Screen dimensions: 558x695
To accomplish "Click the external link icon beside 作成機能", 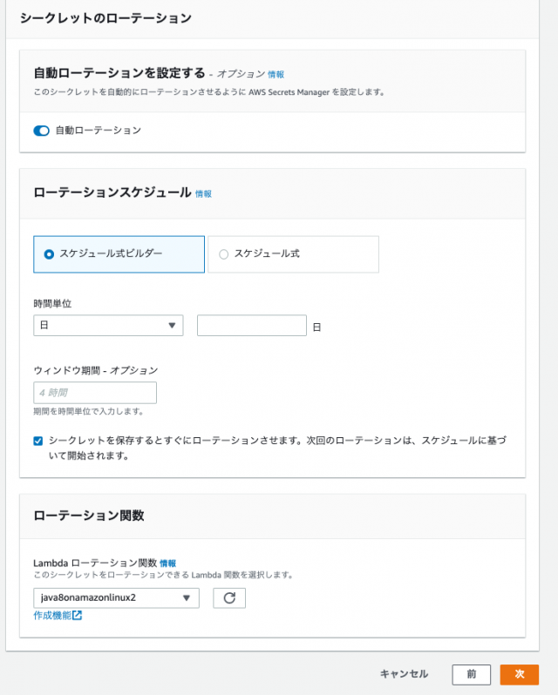I will (78, 615).
